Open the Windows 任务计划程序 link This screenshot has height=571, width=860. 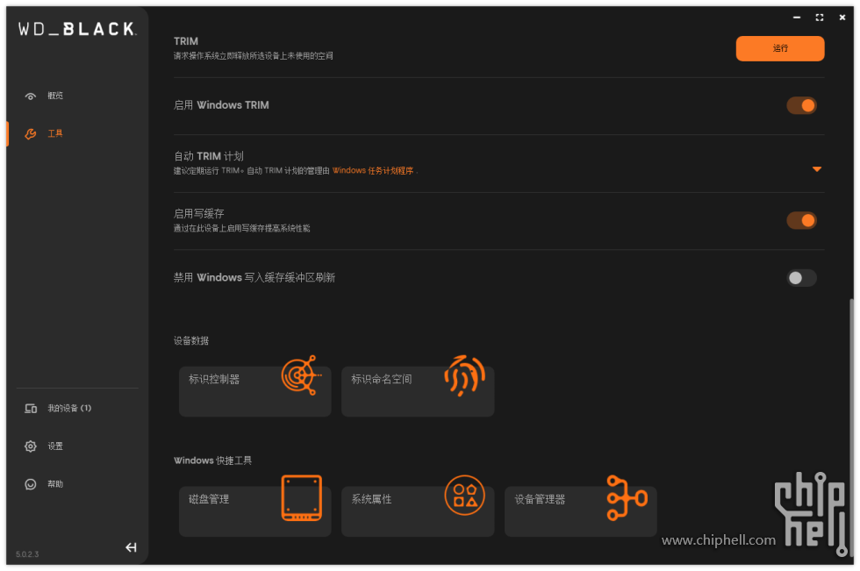[x=373, y=170]
